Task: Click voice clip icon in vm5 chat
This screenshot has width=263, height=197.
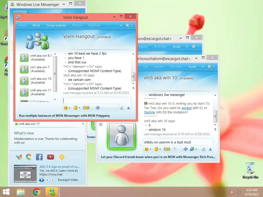Action: (x=175, y=149)
